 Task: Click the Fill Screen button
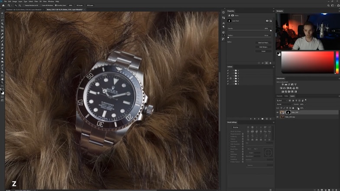tap(90, 6)
